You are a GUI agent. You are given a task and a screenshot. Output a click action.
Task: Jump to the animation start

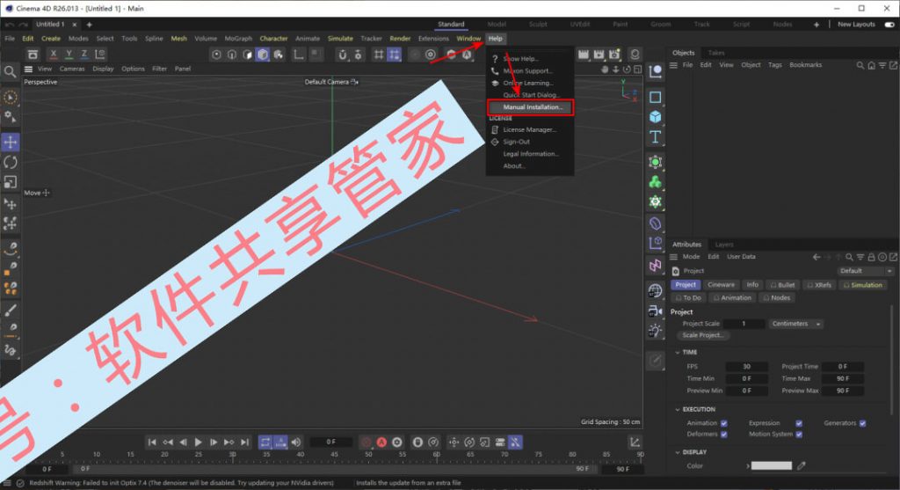(151, 442)
